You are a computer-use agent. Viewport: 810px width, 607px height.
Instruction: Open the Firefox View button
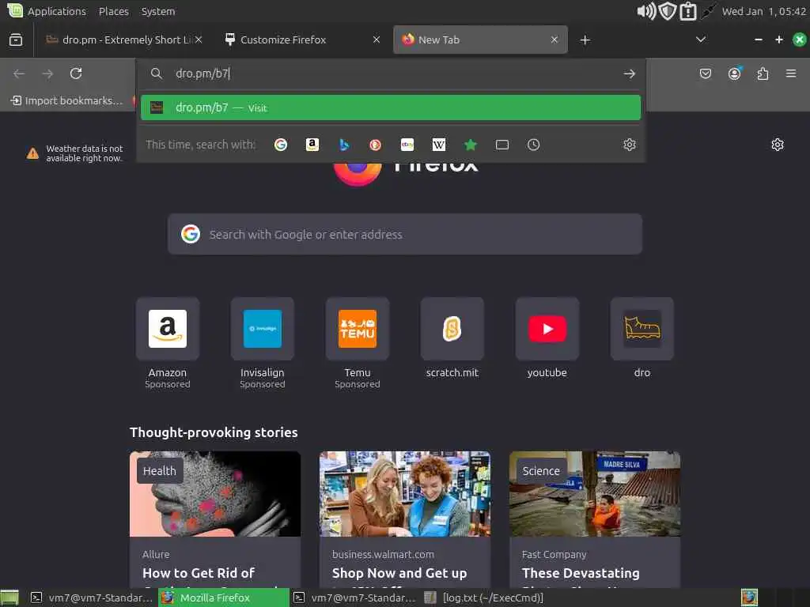coord(16,40)
